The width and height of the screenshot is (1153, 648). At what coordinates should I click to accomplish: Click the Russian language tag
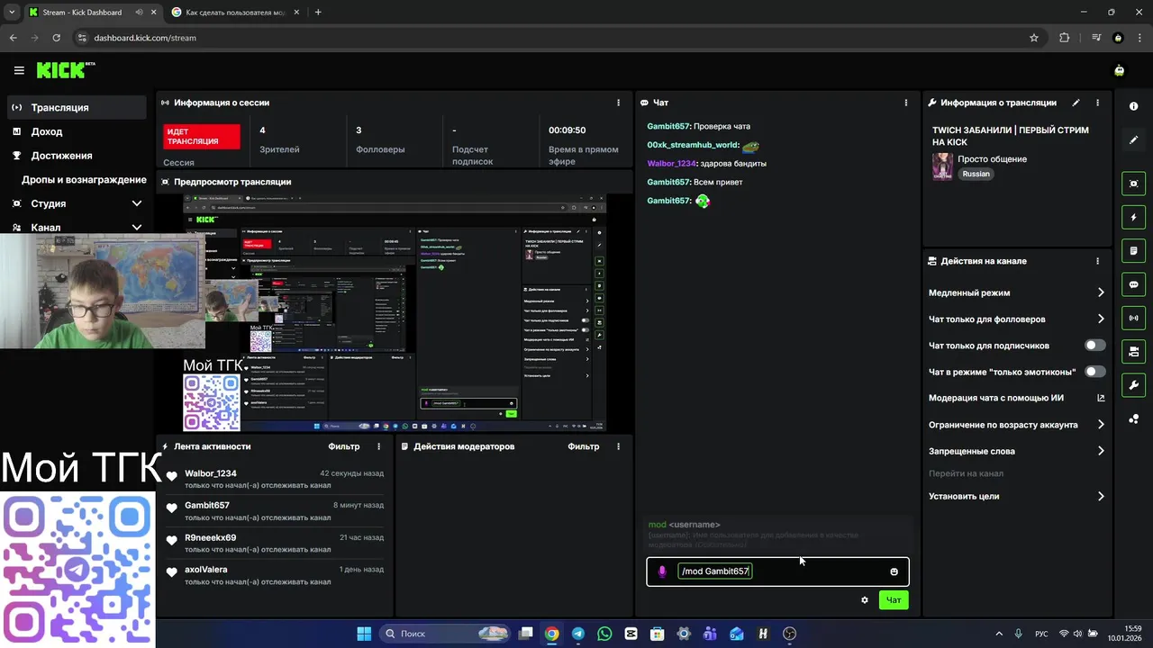pyautogui.click(x=976, y=174)
